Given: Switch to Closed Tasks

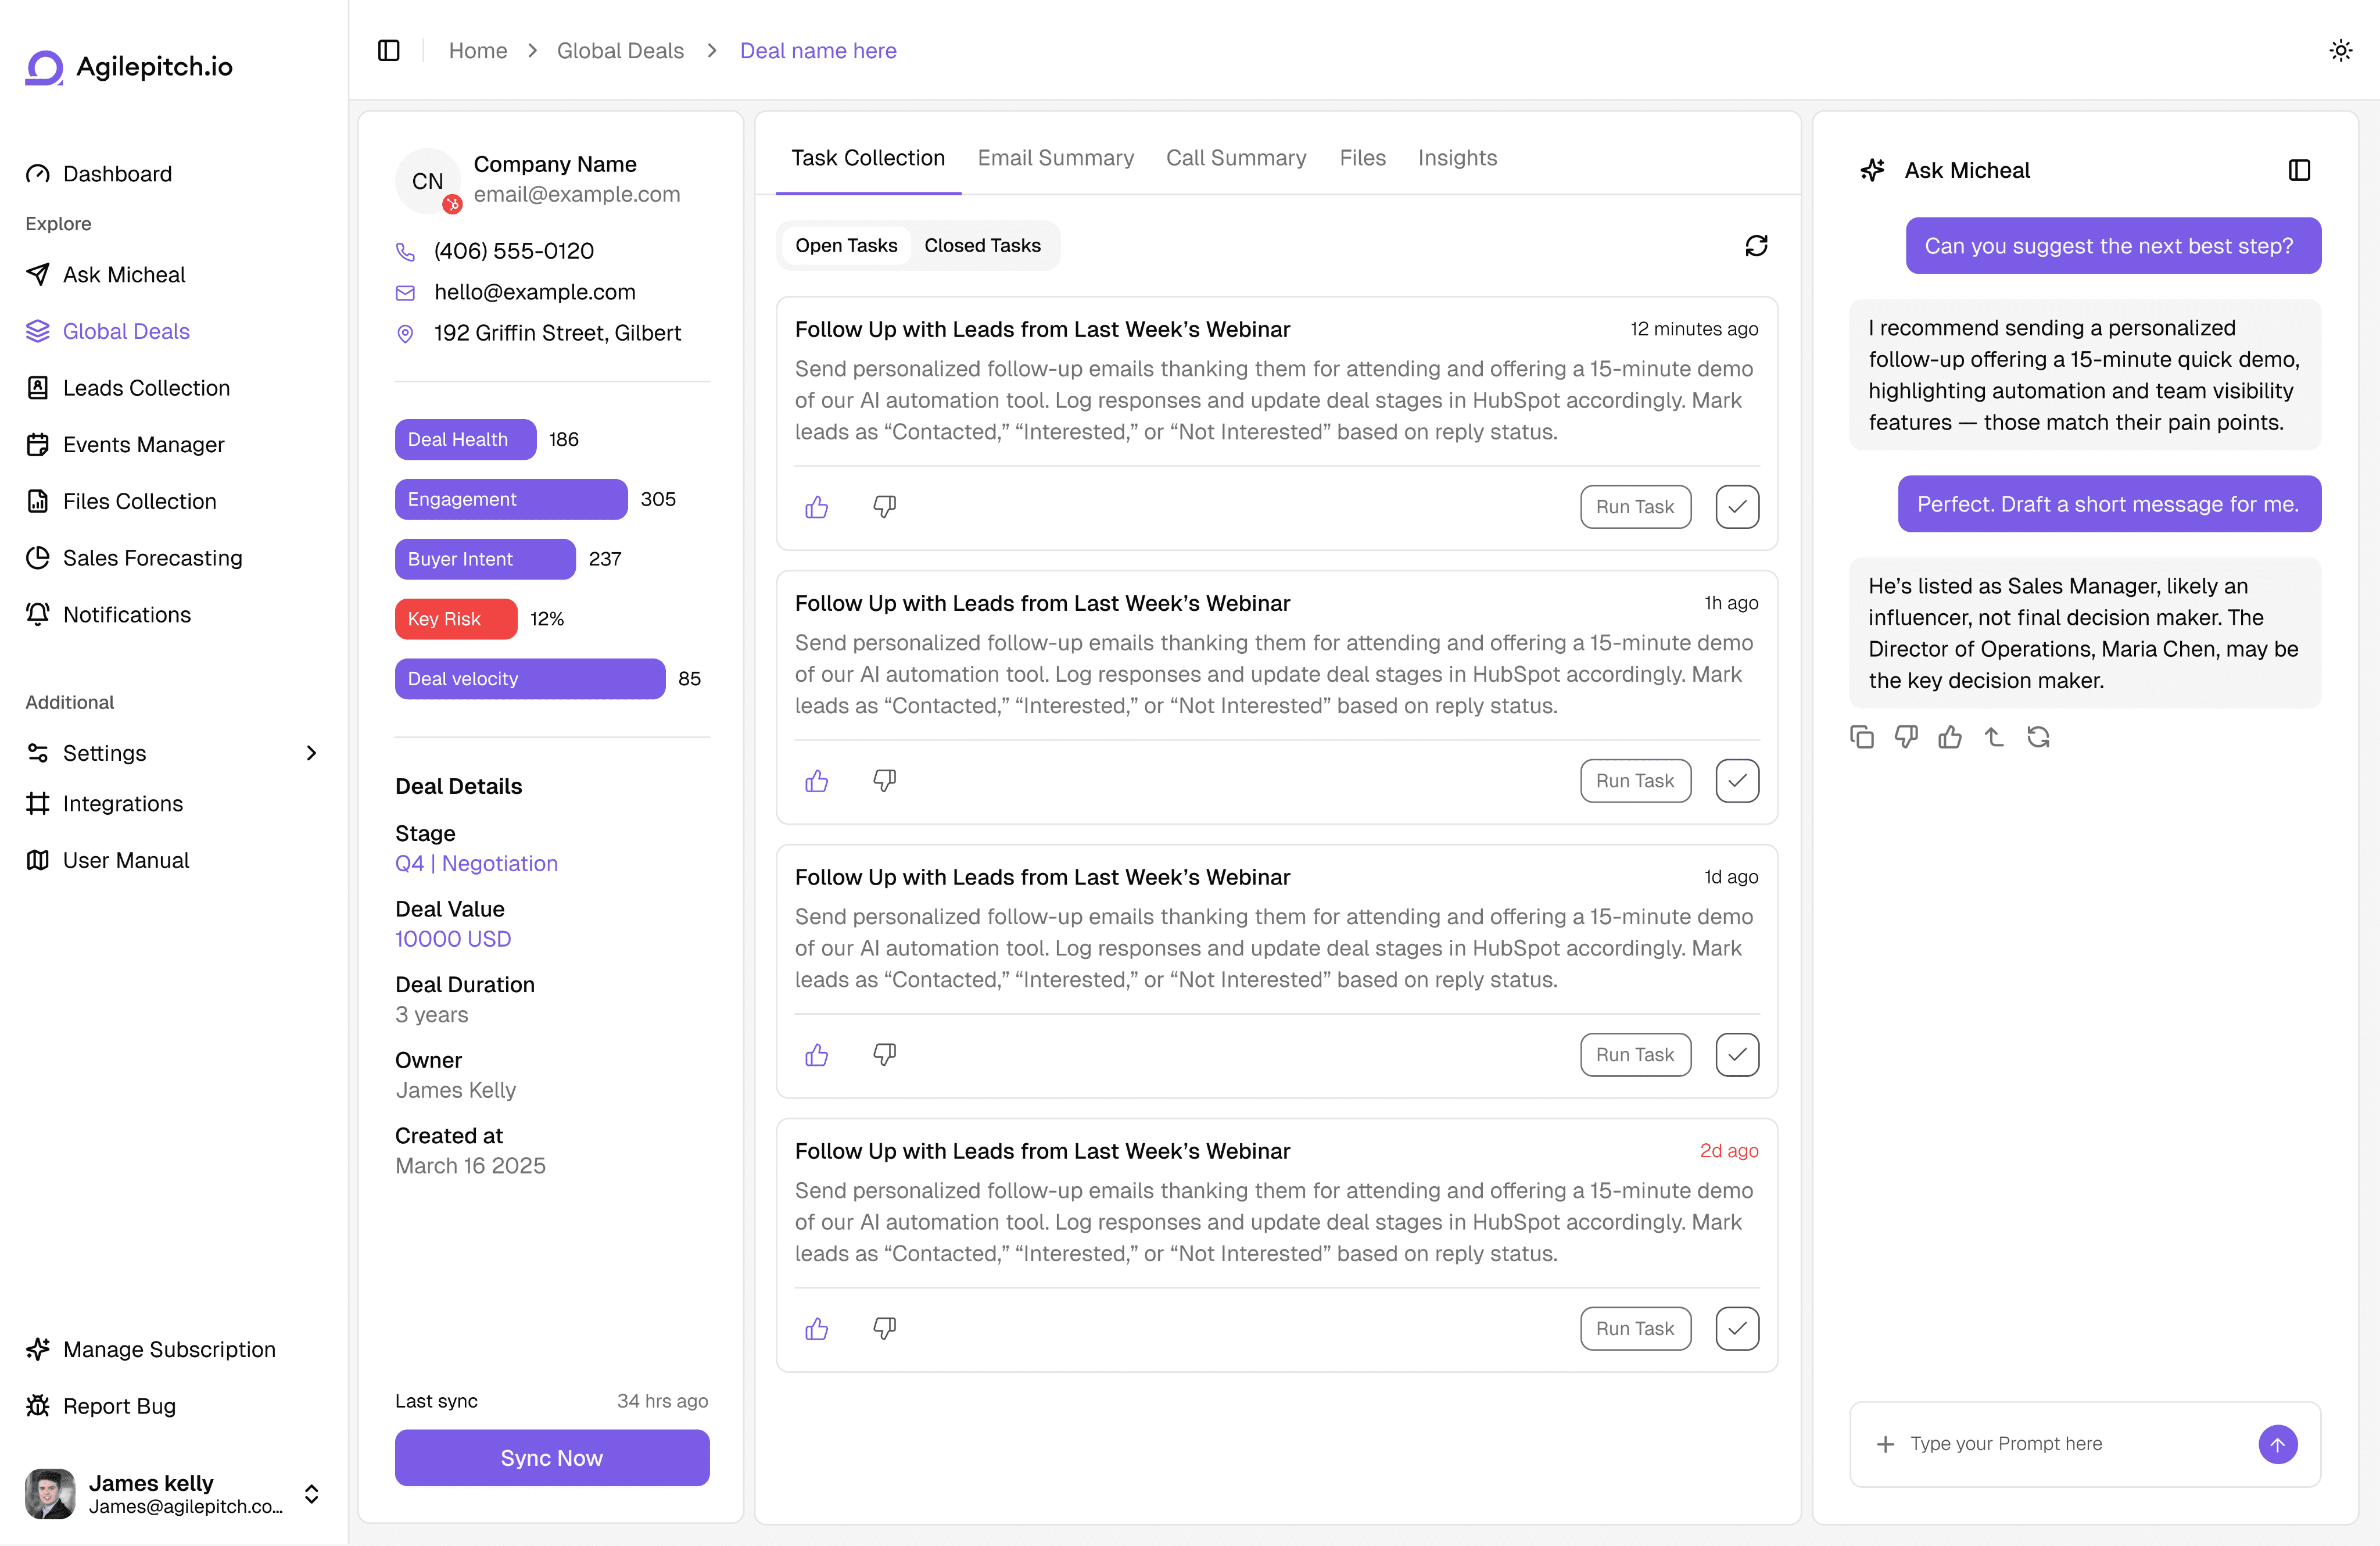Looking at the screenshot, I should click(x=982, y=246).
